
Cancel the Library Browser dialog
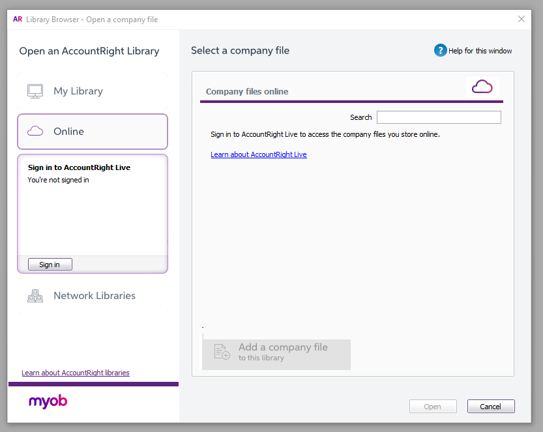pyautogui.click(x=491, y=407)
